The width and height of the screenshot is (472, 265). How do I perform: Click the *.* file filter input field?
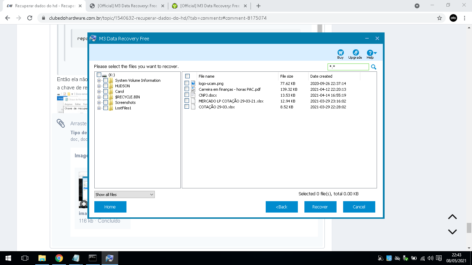[348, 67]
